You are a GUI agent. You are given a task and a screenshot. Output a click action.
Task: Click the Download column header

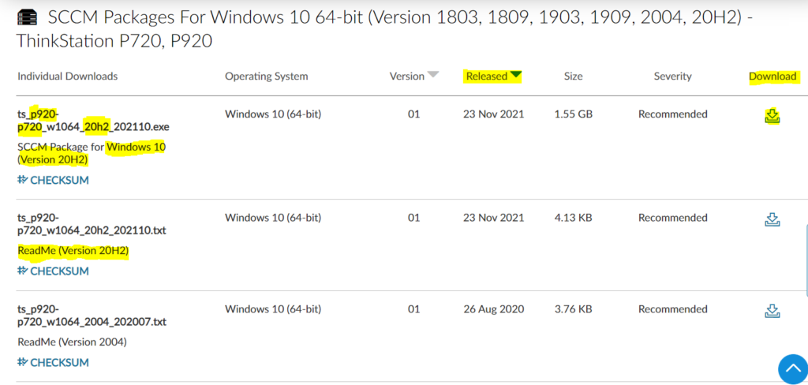(772, 77)
